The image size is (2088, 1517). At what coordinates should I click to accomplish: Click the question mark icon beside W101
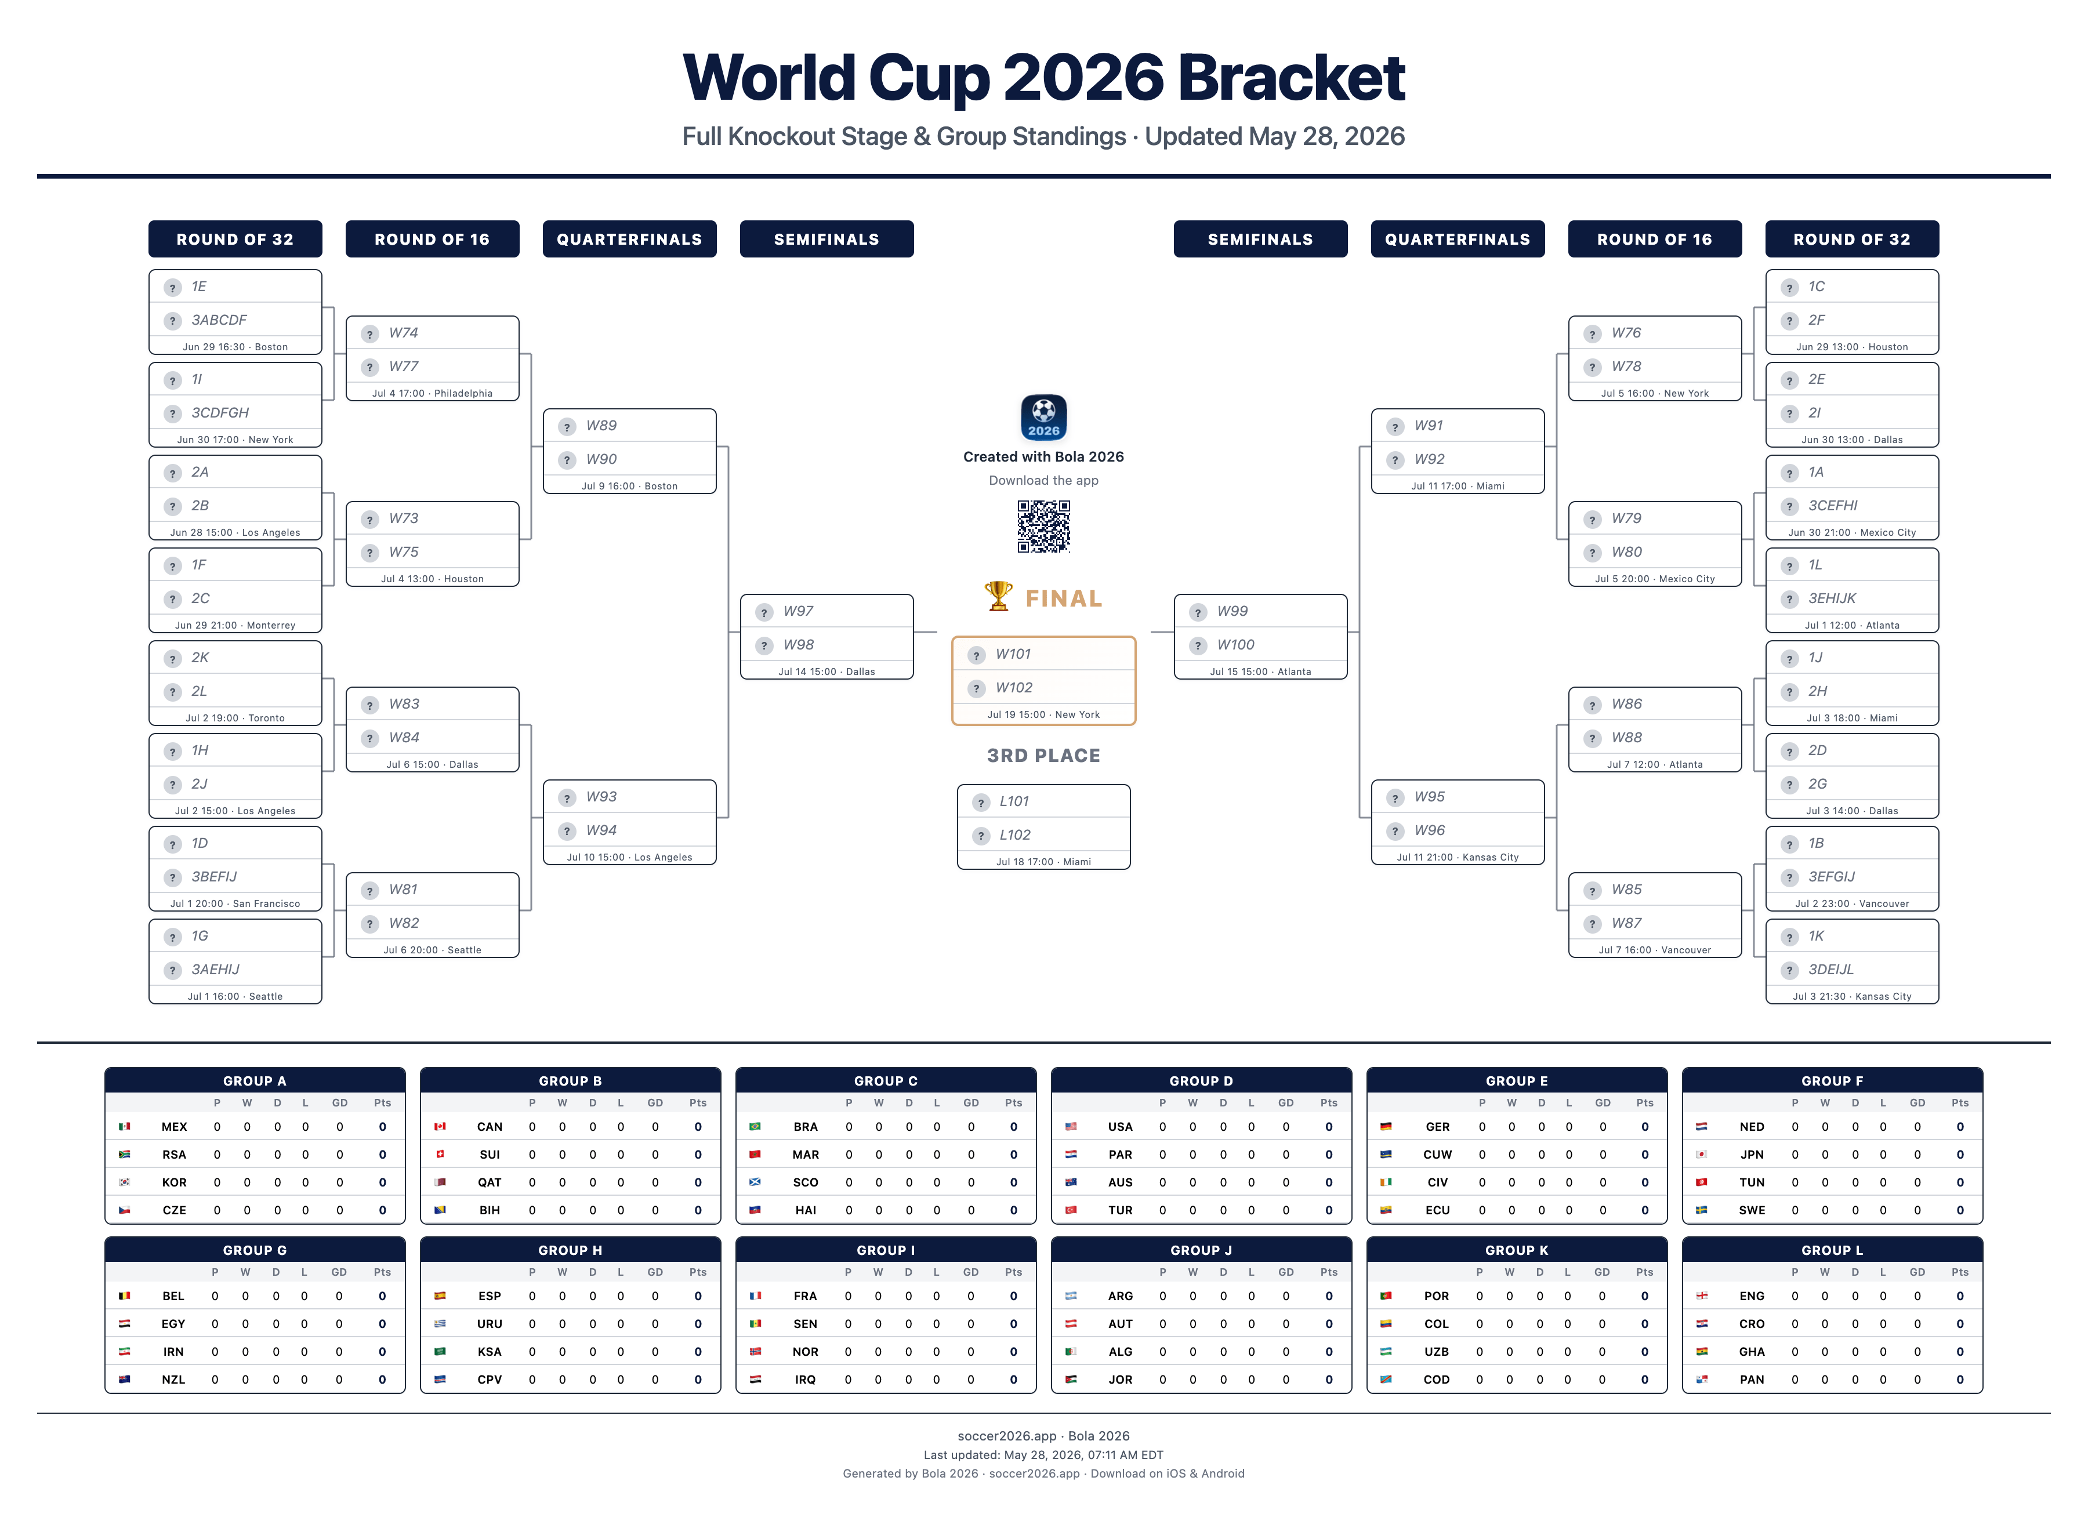tap(977, 655)
